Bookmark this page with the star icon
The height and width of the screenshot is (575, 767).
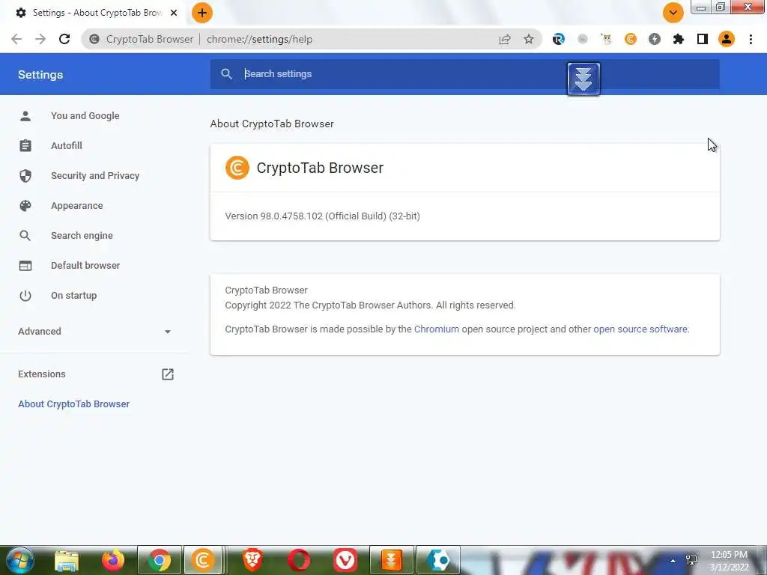529,39
